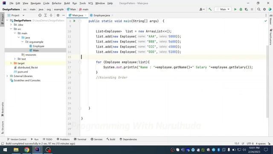This screenshot has width=273, height=154.
Task: Open the Main run configuration dropdown
Action: click(223, 9)
